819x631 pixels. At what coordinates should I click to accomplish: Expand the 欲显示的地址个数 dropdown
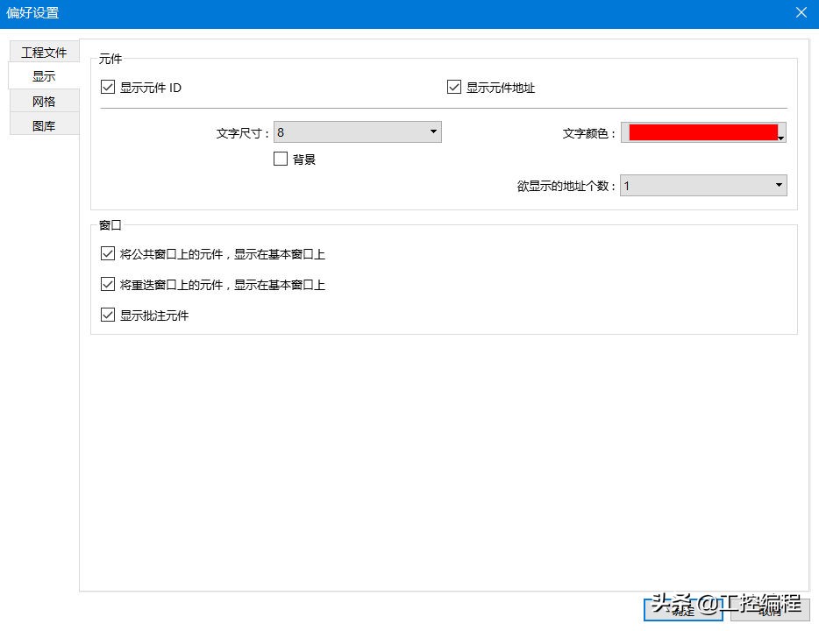[x=777, y=185]
